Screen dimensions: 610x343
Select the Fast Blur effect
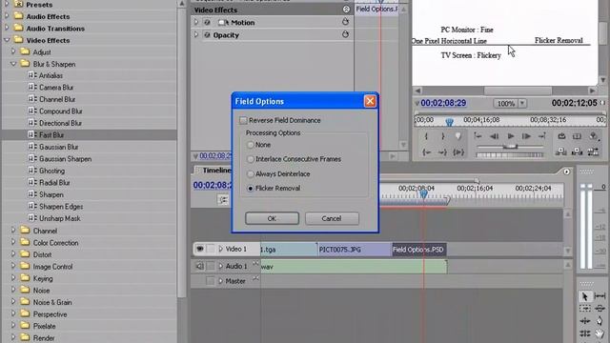pos(51,135)
